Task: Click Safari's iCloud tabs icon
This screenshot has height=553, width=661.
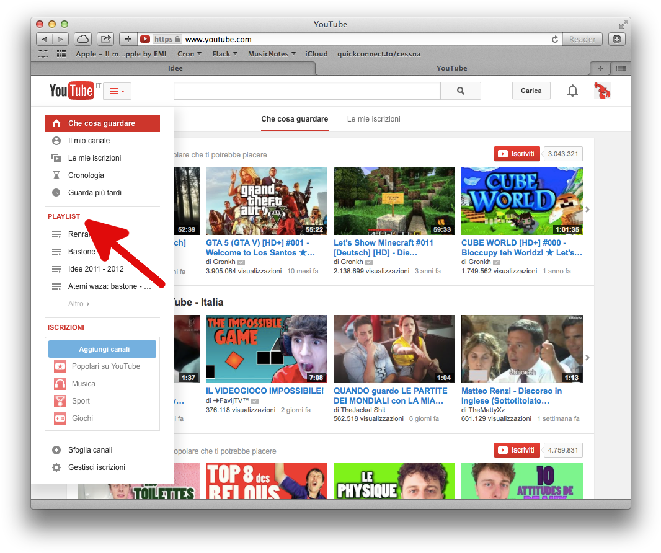Action: 82,39
